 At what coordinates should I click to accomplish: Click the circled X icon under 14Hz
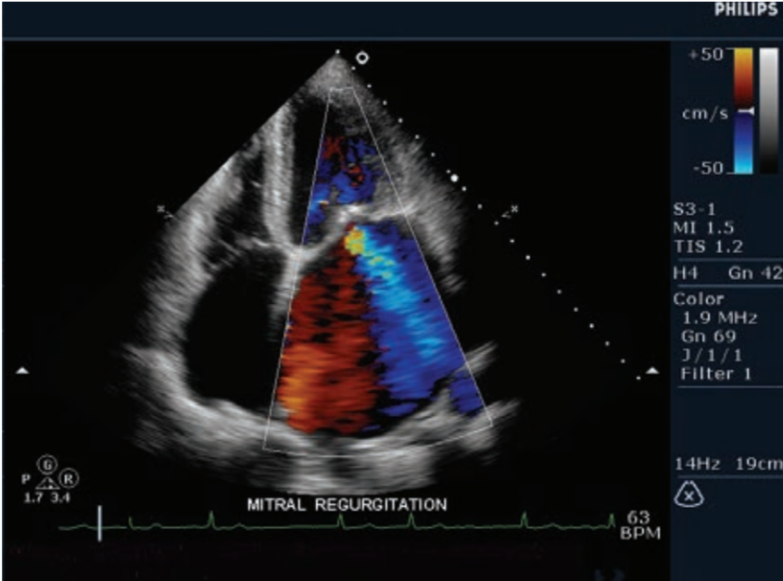pyautogui.click(x=688, y=496)
